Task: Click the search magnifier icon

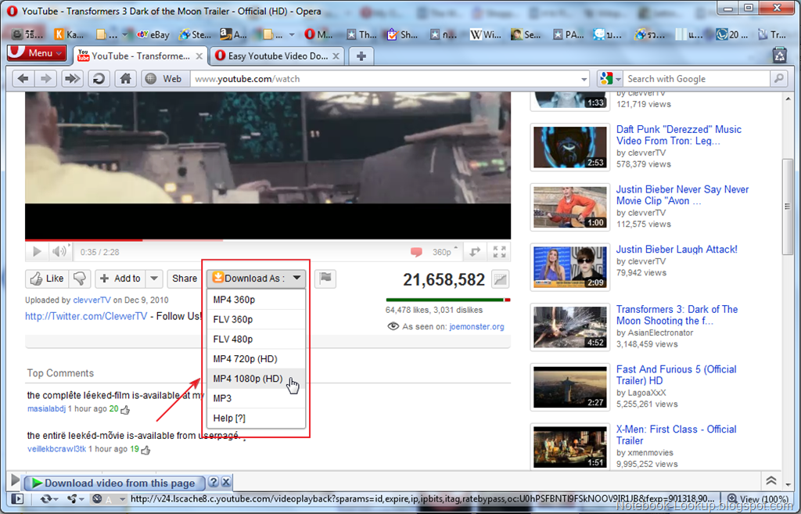Action: coord(778,79)
